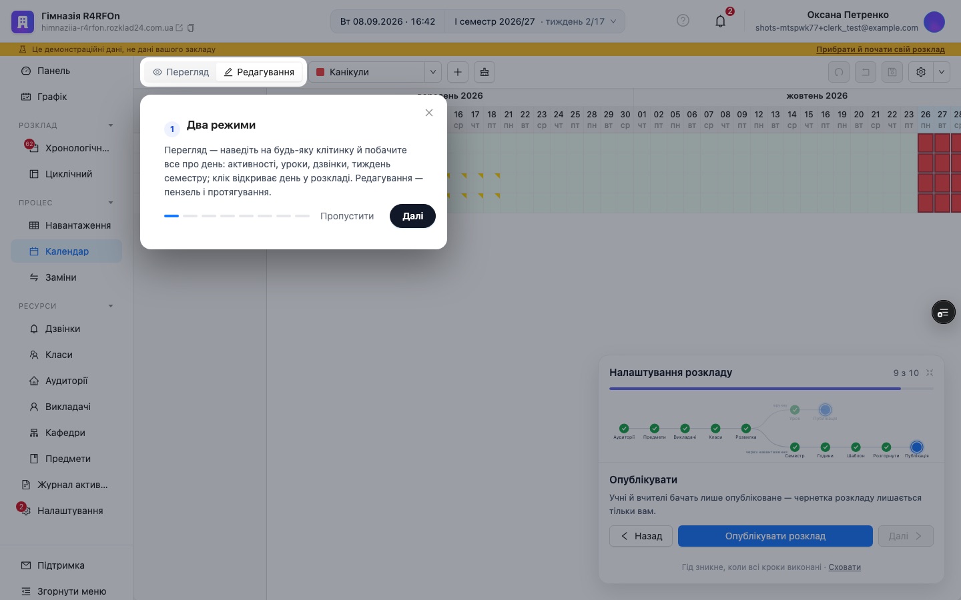This screenshot has height=600, width=961.
Task: Select the Семестр step in setup roadmap
Action: point(795,447)
